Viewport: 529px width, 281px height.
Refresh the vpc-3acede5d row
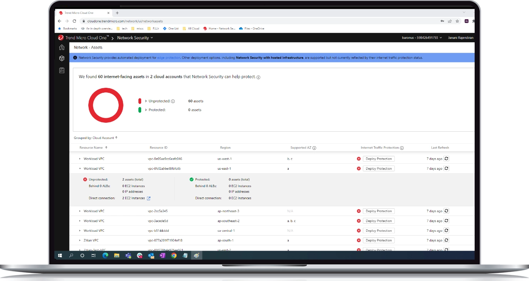pos(446,221)
